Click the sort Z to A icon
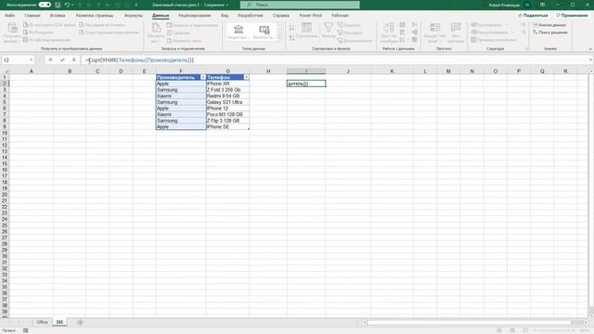Image resolution: width=594 pixels, height=334 pixels. 291,38
